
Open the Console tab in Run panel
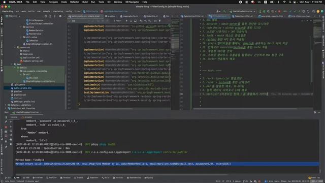pos(14,117)
